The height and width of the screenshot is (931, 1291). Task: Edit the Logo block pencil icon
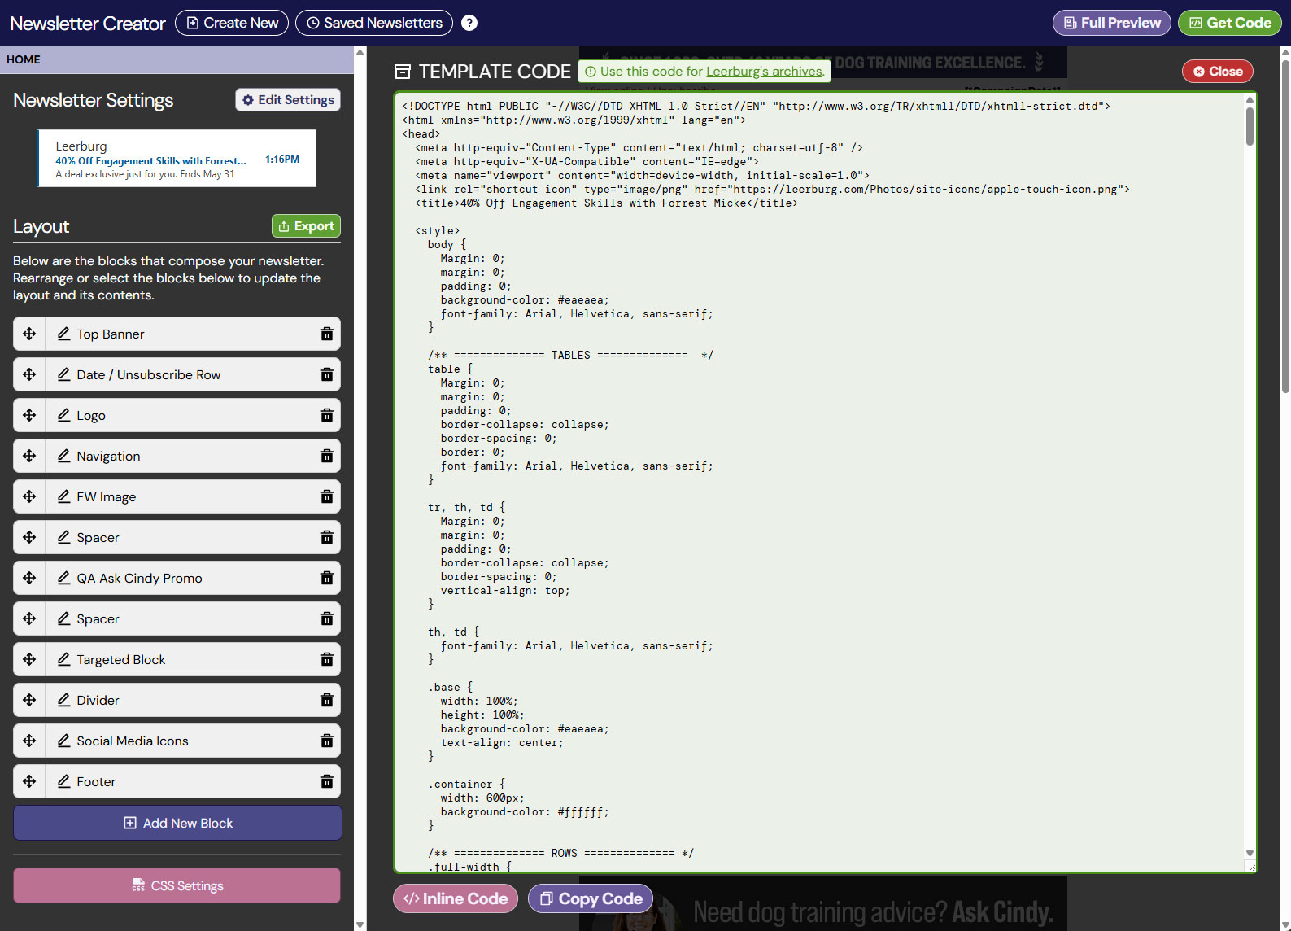tap(63, 415)
